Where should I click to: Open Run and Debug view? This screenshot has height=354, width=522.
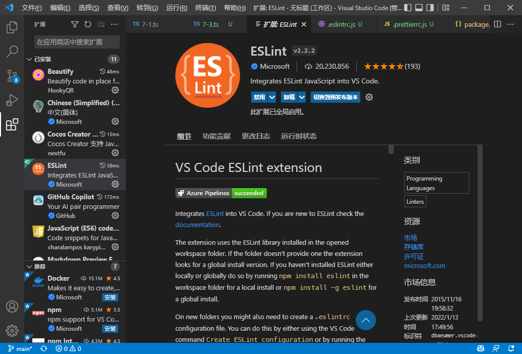(x=12, y=100)
